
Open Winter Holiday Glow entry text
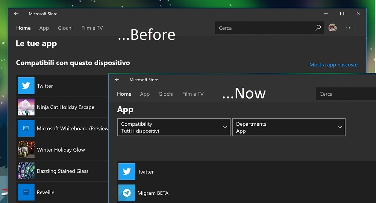point(61,150)
